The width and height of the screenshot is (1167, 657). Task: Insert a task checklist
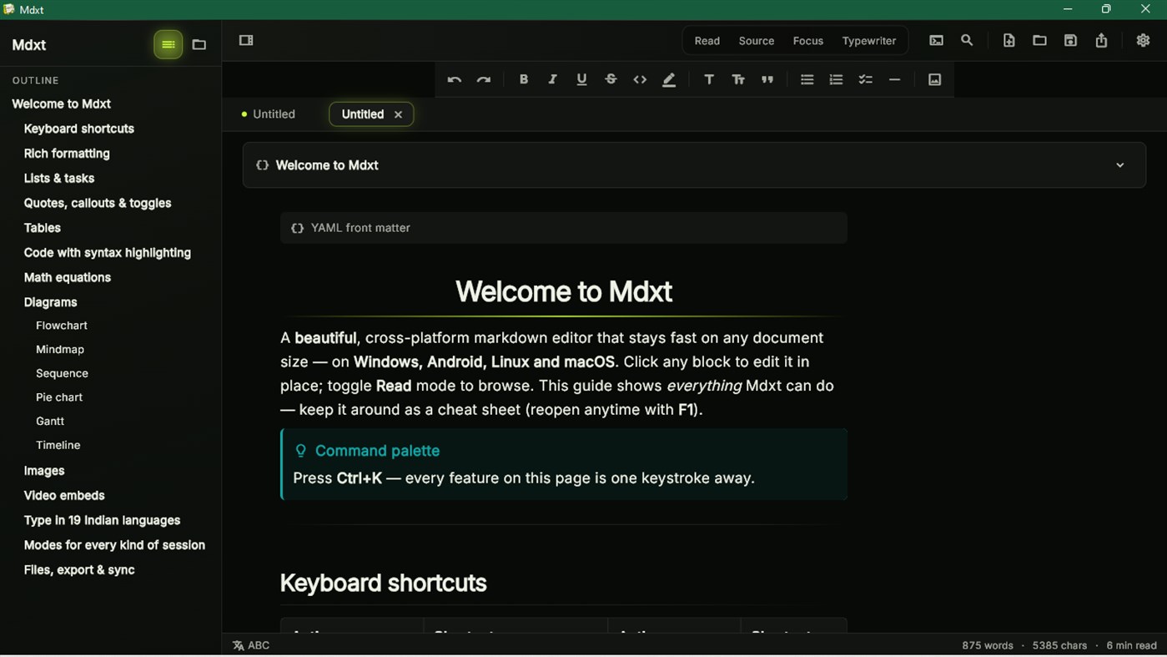[x=865, y=80]
